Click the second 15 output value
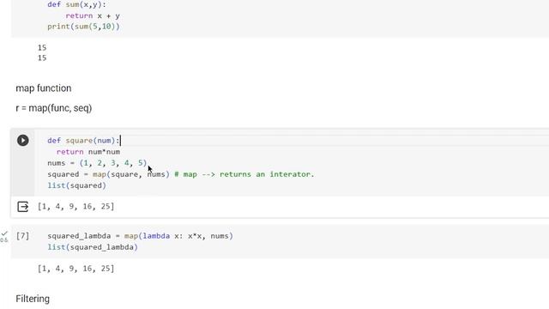 coord(42,58)
